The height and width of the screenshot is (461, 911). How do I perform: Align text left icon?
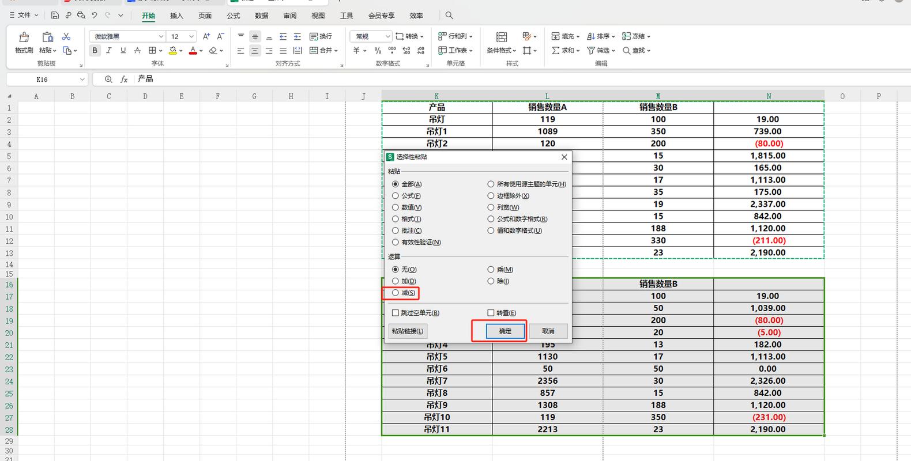(x=241, y=51)
